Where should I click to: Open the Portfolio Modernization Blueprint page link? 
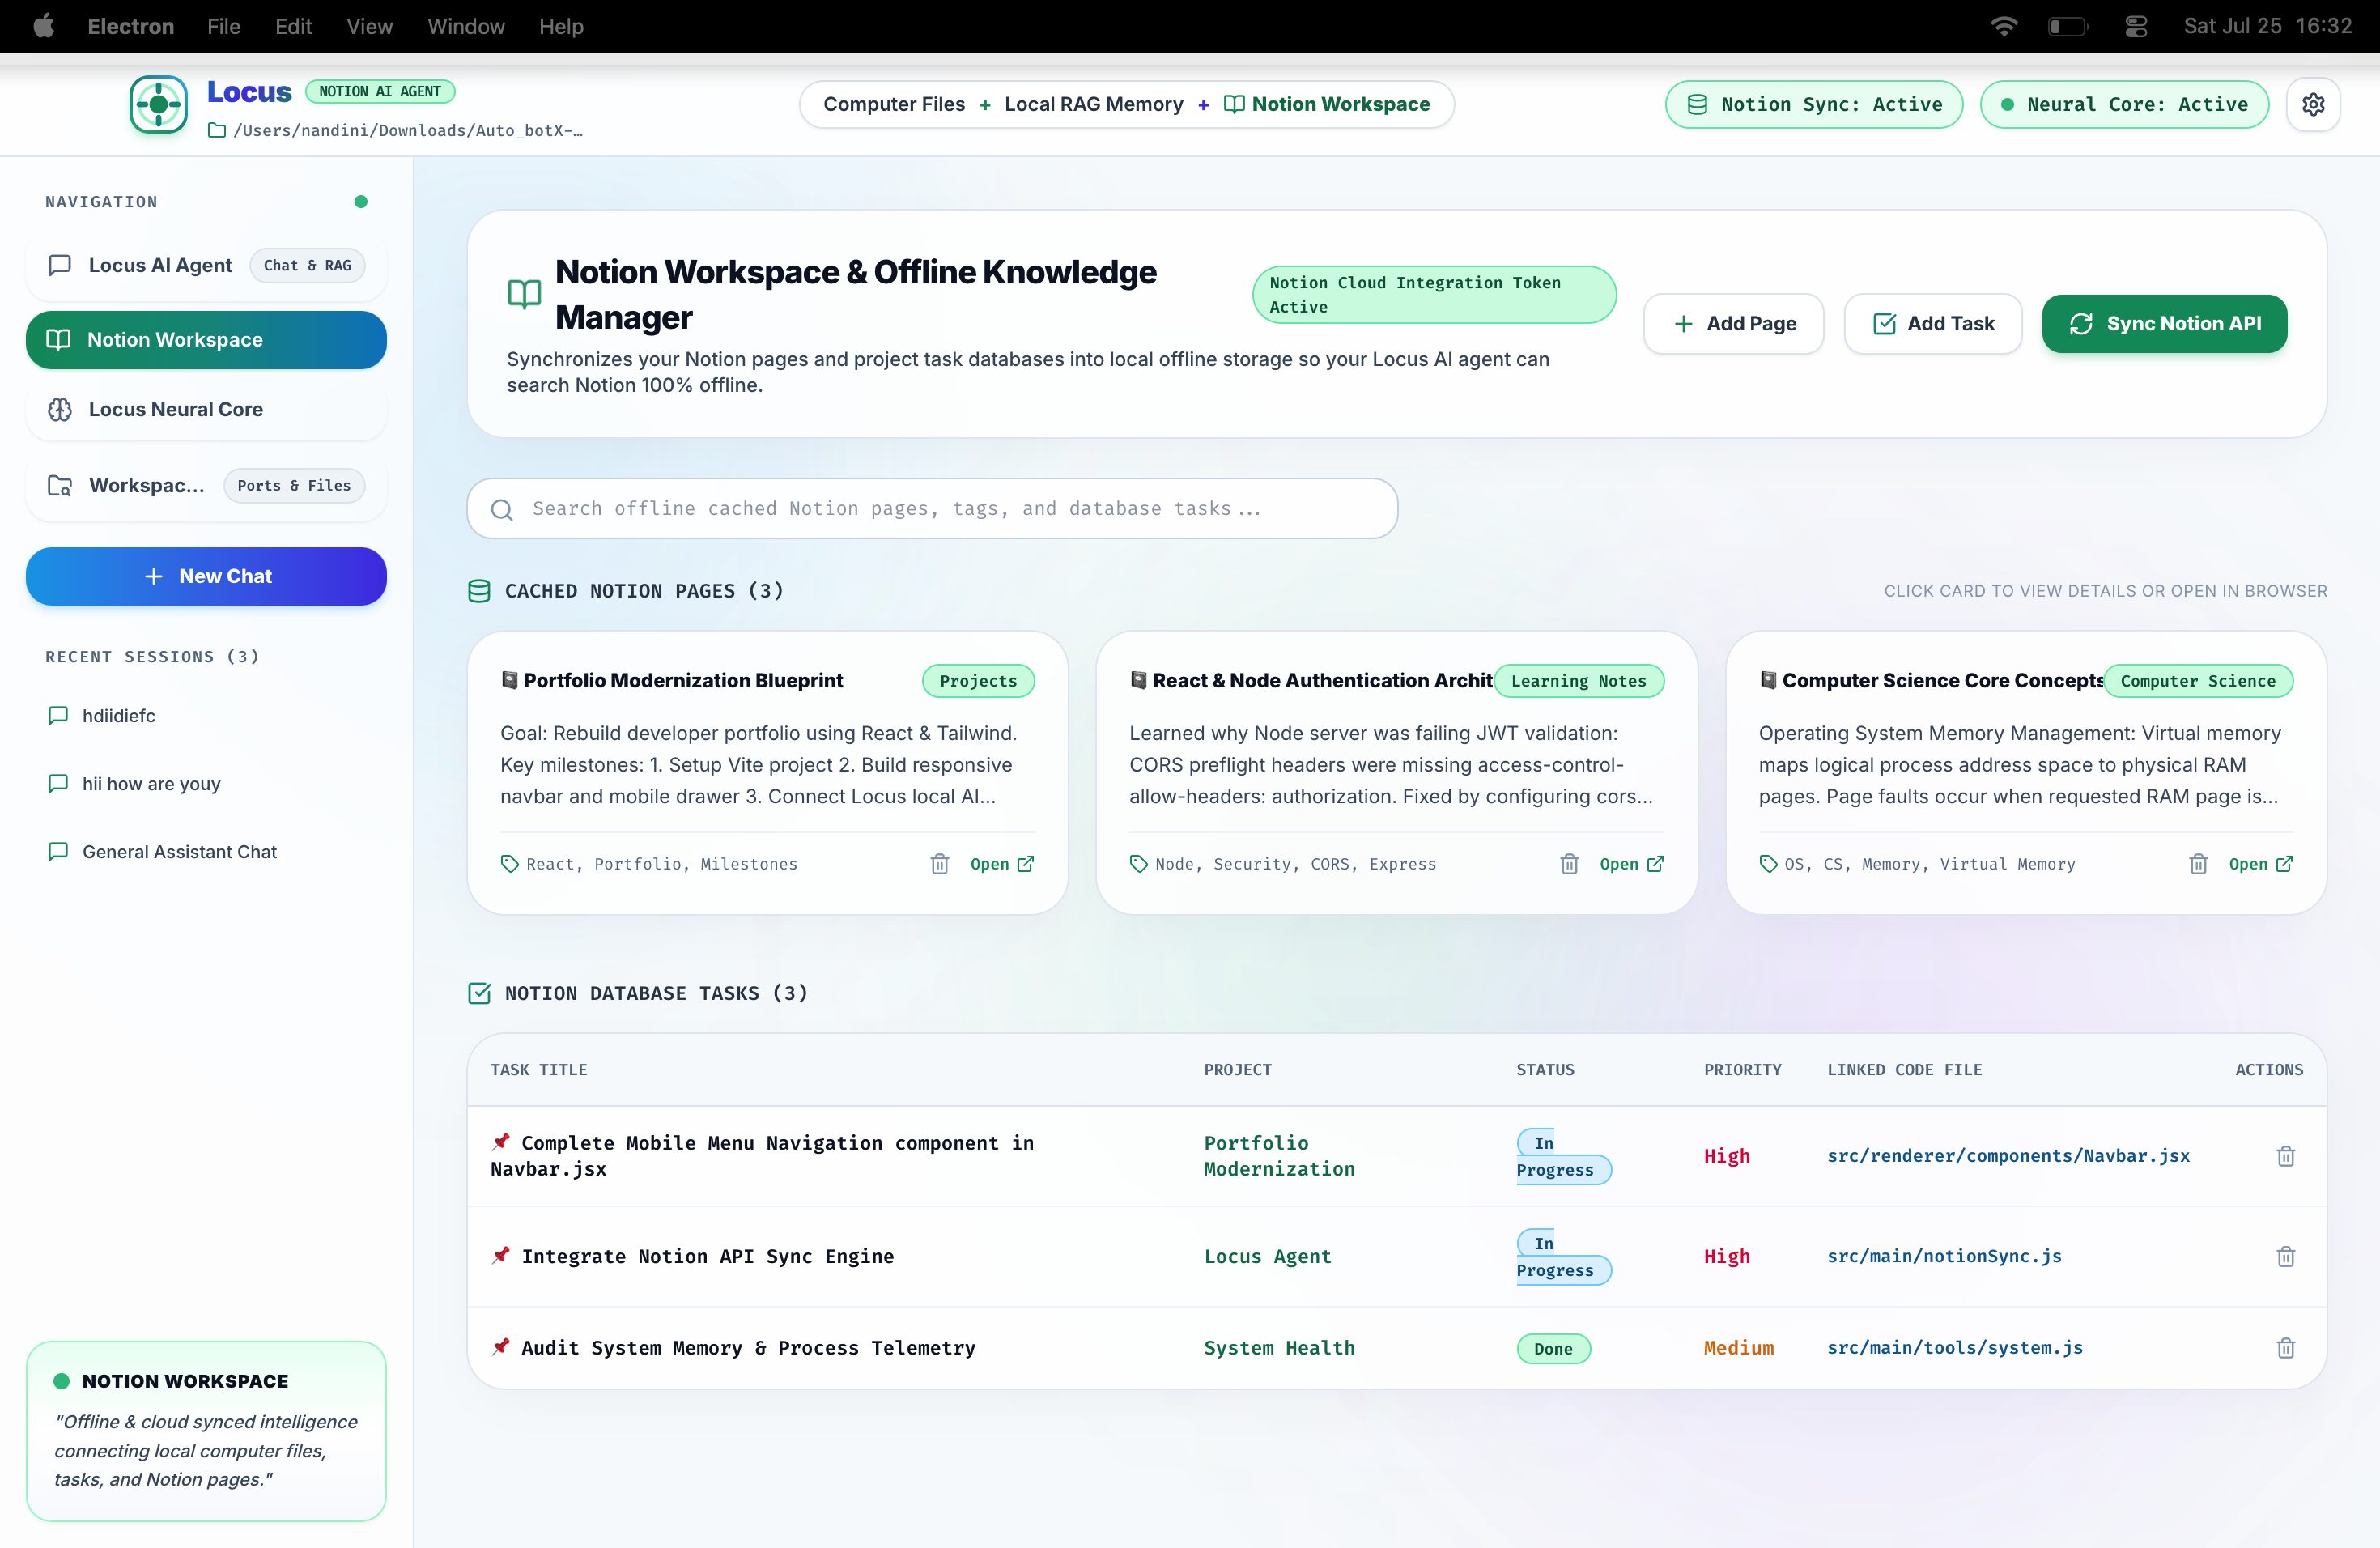[1002, 864]
